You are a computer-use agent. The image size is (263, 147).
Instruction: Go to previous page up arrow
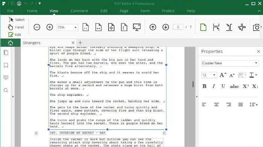153,27
